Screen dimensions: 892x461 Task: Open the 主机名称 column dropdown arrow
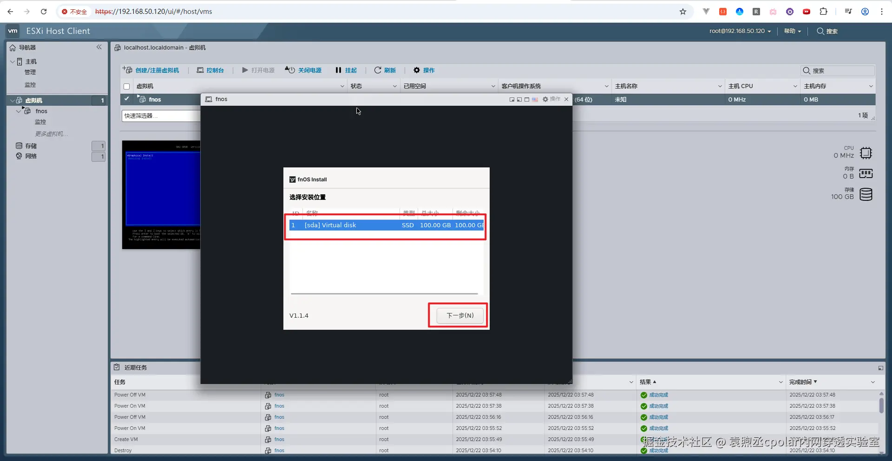click(720, 86)
